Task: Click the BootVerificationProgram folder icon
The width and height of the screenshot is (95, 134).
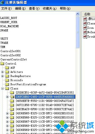Action: (7, 84)
